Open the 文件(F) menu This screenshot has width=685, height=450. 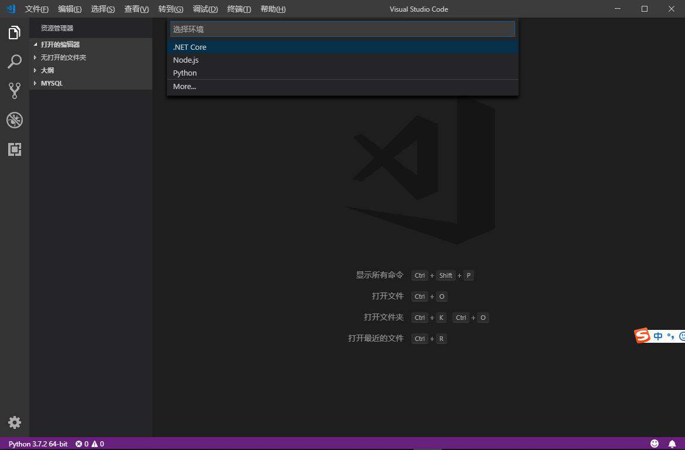click(x=37, y=9)
